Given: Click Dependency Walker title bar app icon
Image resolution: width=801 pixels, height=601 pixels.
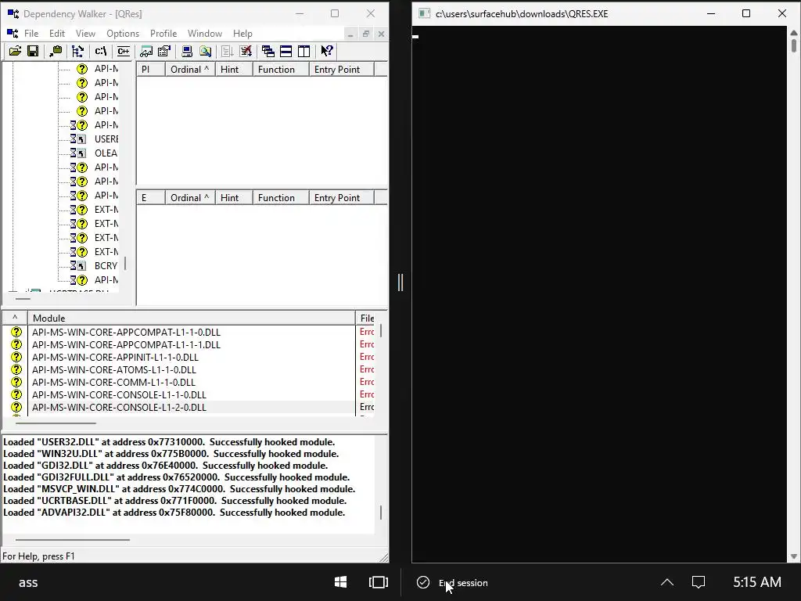Looking at the screenshot, I should (13, 14).
